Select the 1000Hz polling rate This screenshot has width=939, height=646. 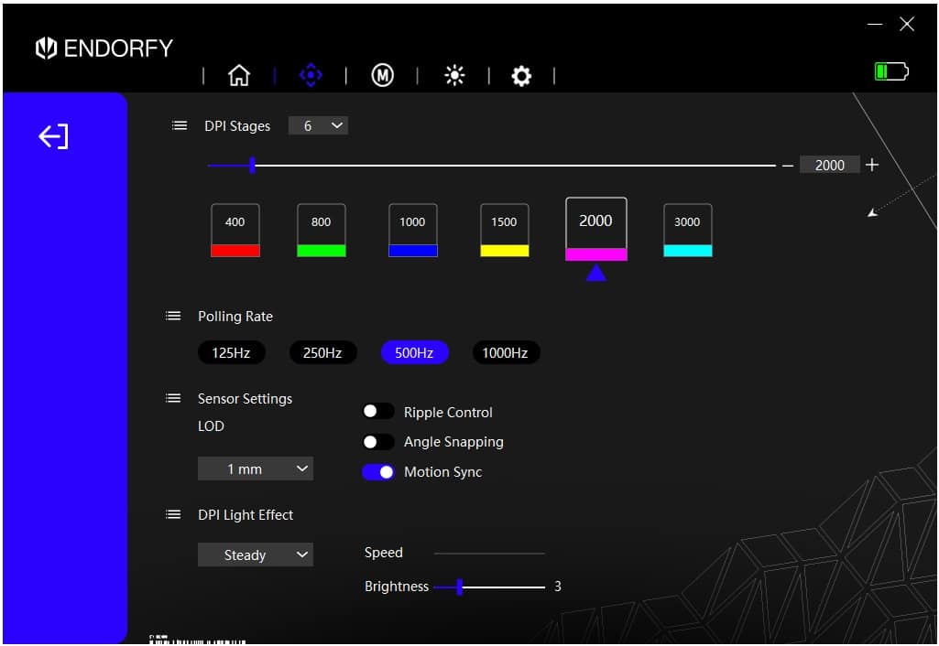coord(506,353)
